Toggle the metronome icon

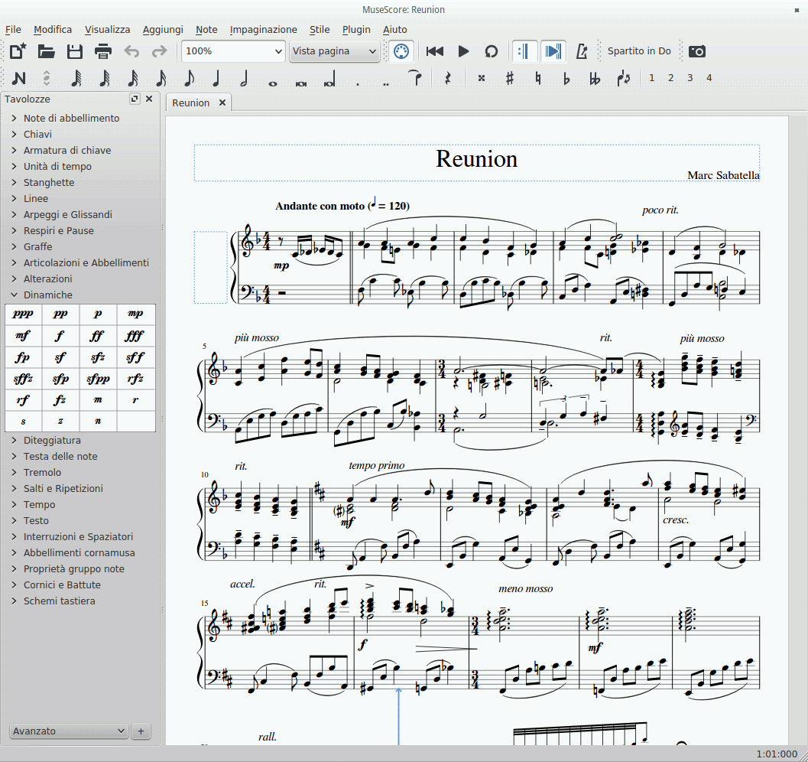pyautogui.click(x=582, y=51)
